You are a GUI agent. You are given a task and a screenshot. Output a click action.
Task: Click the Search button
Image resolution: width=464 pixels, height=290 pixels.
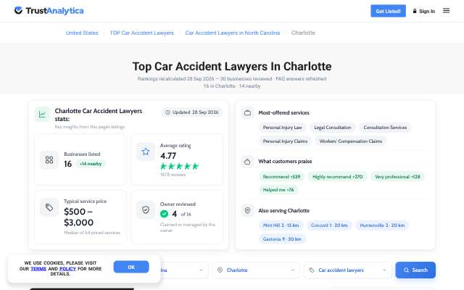pyautogui.click(x=415, y=270)
